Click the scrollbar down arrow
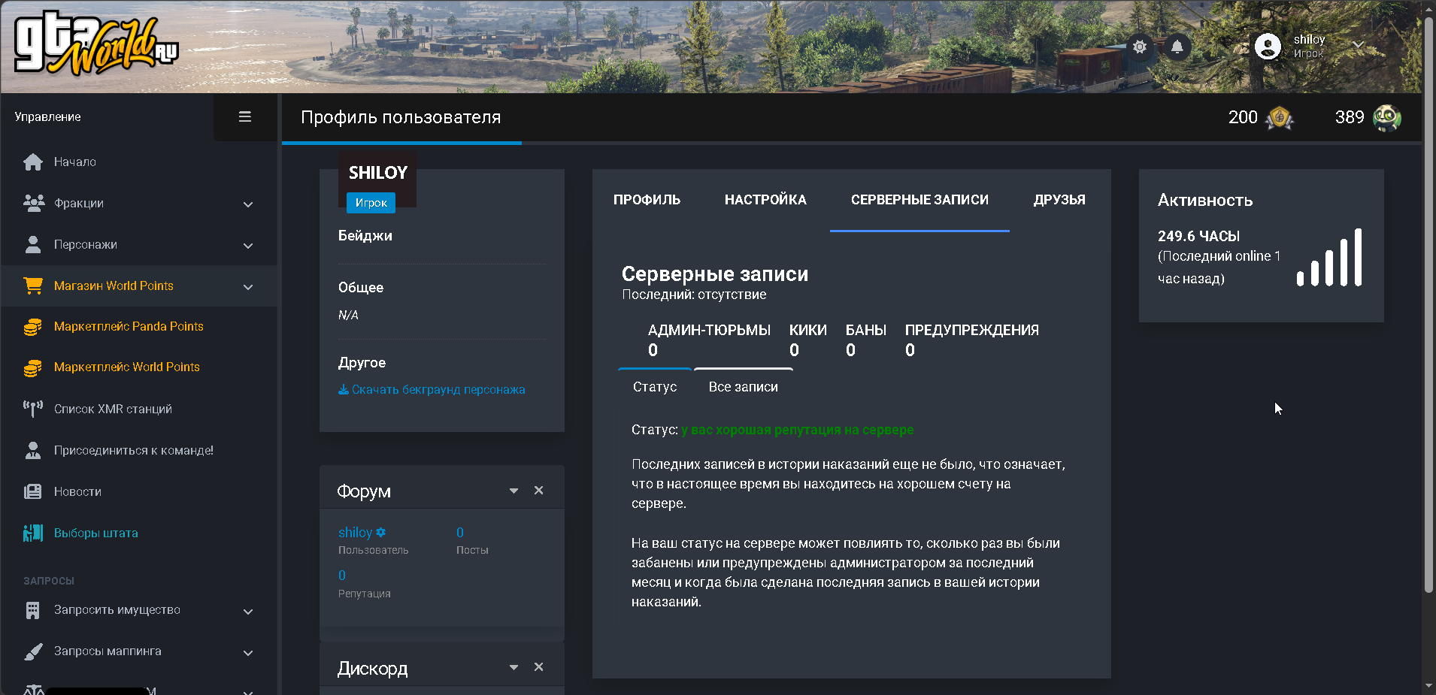 [1428, 687]
